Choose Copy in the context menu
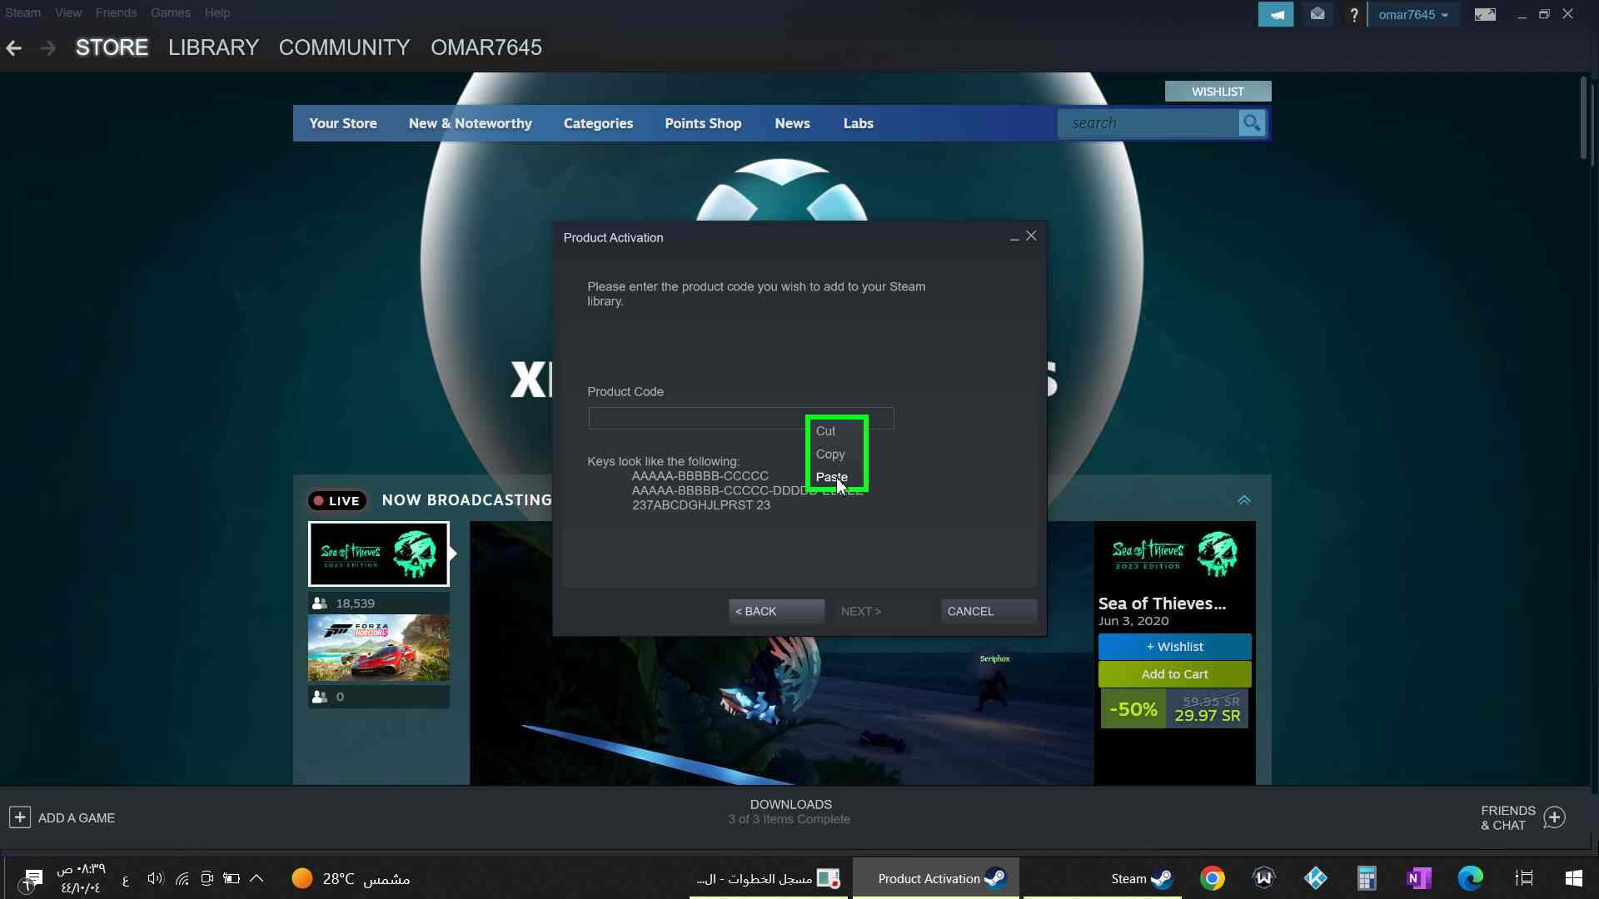This screenshot has width=1599, height=899. [x=829, y=454]
